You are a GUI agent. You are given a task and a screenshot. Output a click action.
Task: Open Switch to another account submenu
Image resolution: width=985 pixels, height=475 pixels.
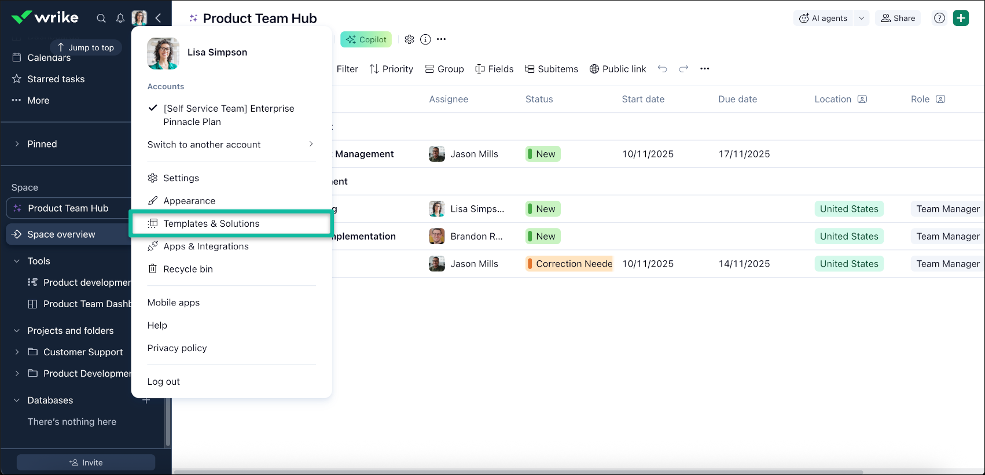[x=231, y=145]
